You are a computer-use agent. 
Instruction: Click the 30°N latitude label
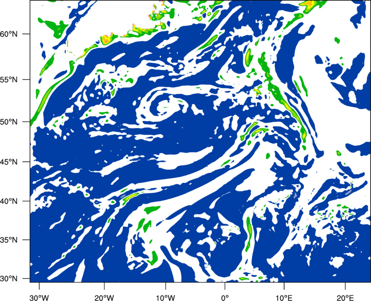9,279
